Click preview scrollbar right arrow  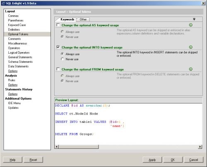(200, 147)
